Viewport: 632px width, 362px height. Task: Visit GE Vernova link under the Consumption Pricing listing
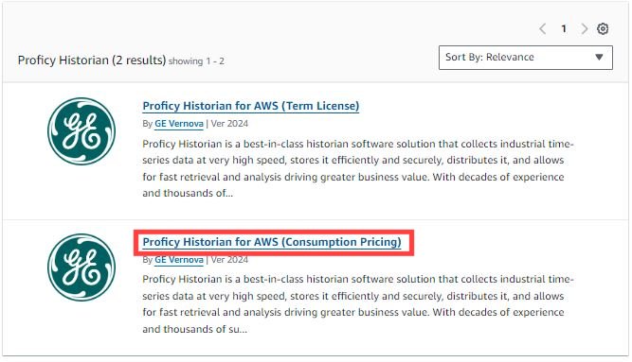179,259
